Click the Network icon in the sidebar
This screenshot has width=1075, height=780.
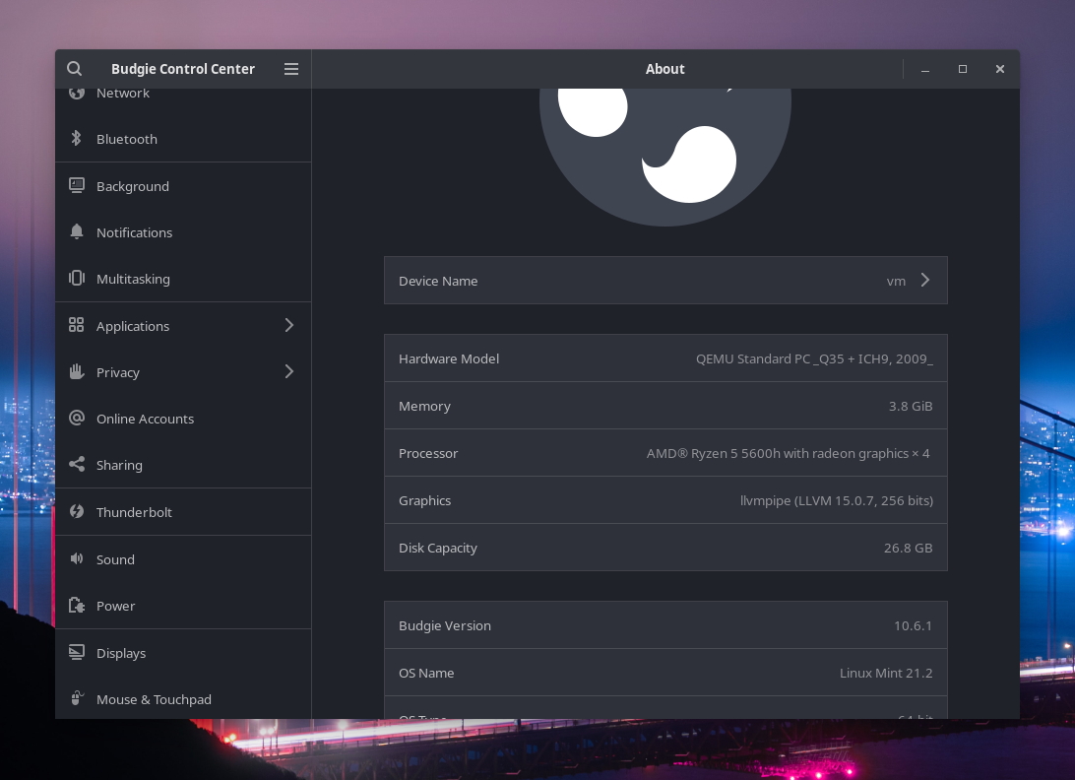pos(77,92)
